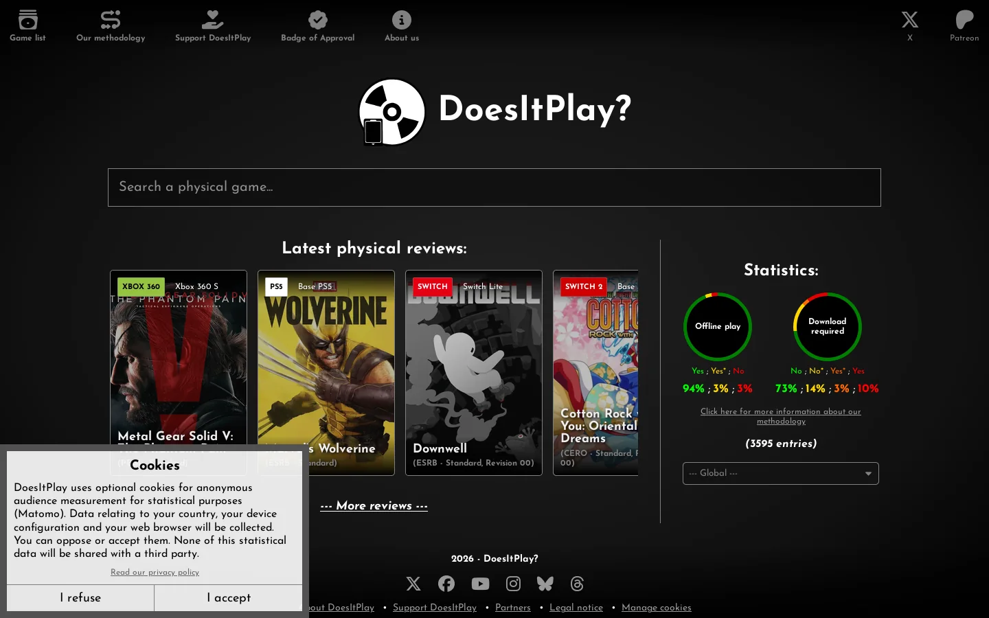This screenshot has height=618, width=989.
Task: Click the Statistics heading
Action: [x=781, y=271]
